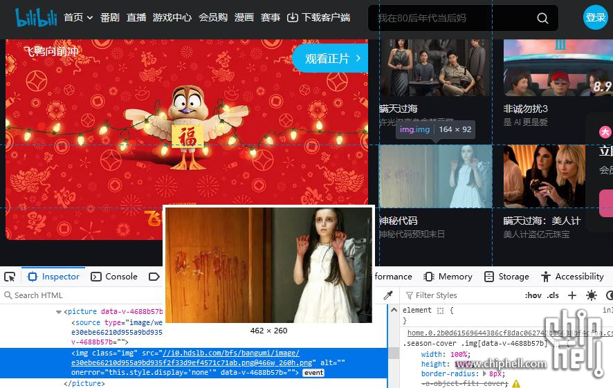Open 漫画 link
Screen dimensions: 613x388
click(244, 17)
